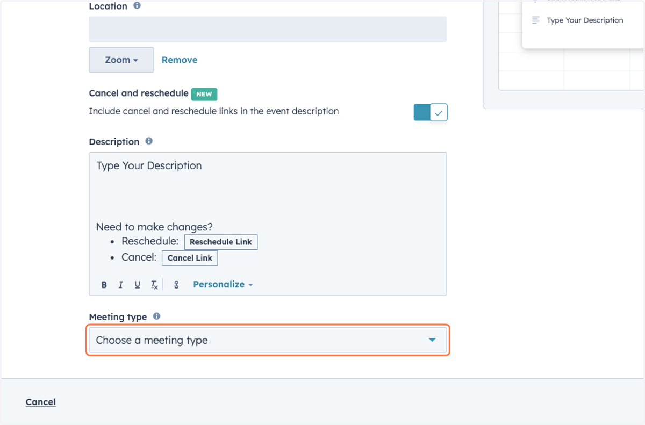Viewport: 645px width, 425px height.
Task: Click 'Type Your Description' in preview card
Action: click(x=585, y=20)
